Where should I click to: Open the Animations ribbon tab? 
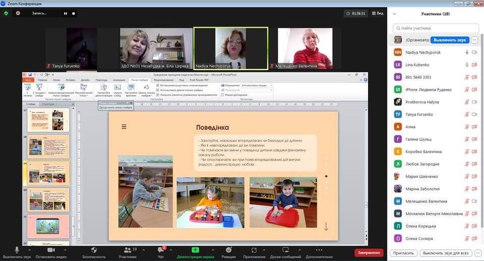pos(119,80)
